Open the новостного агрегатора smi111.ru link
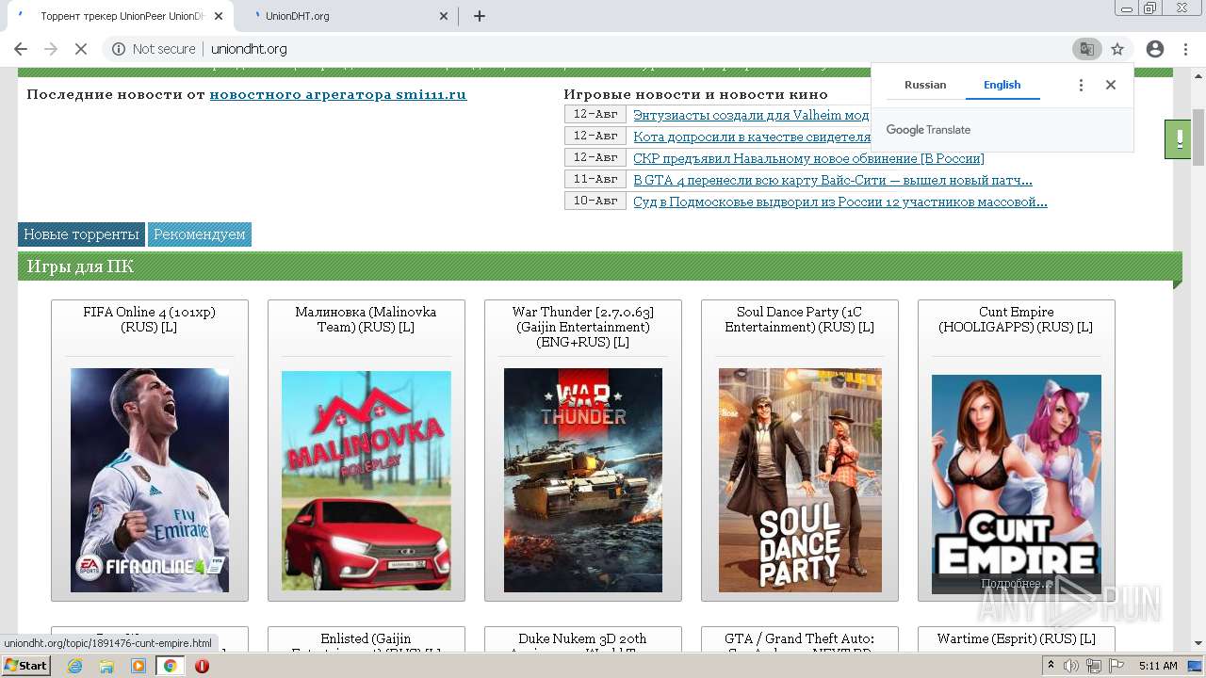The height and width of the screenshot is (678, 1206). (337, 94)
